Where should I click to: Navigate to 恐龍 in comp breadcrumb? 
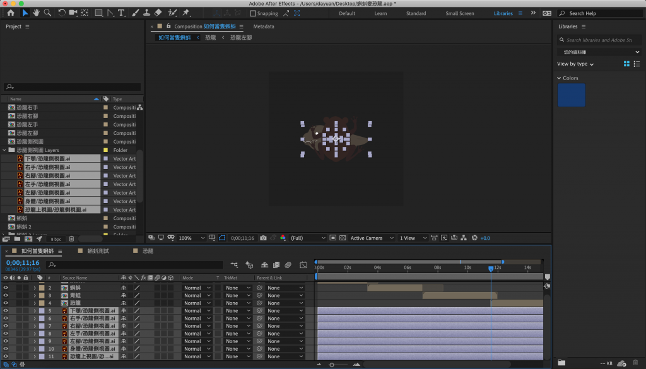point(211,37)
